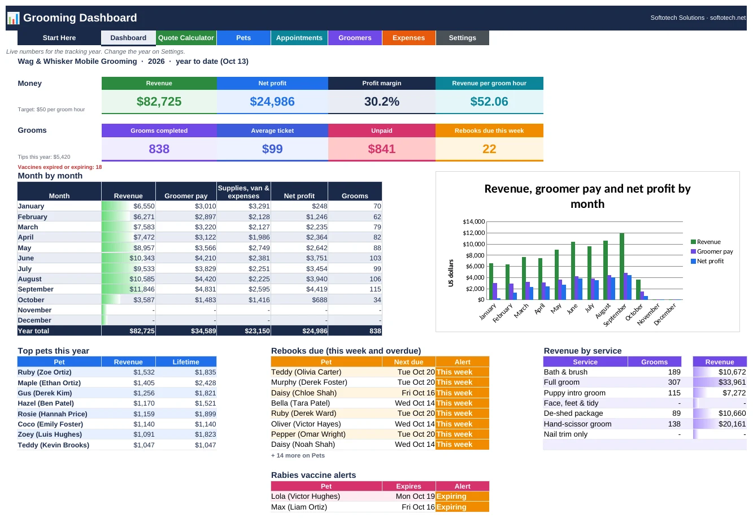Click Ruby (Zoe Ortiz) in Top pets
Image resolution: width=753 pixels, height=518 pixels.
59,372
